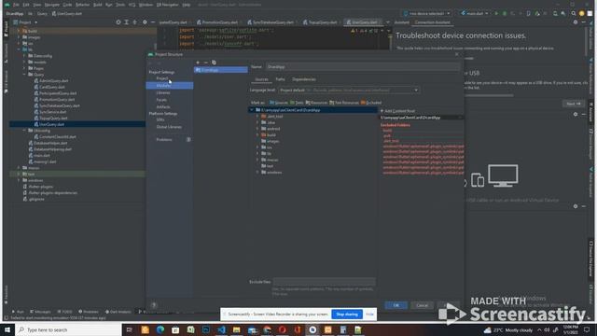Expand the .idea folder in dialog
Screen dimensions: 597x336
pyautogui.click(x=257, y=122)
